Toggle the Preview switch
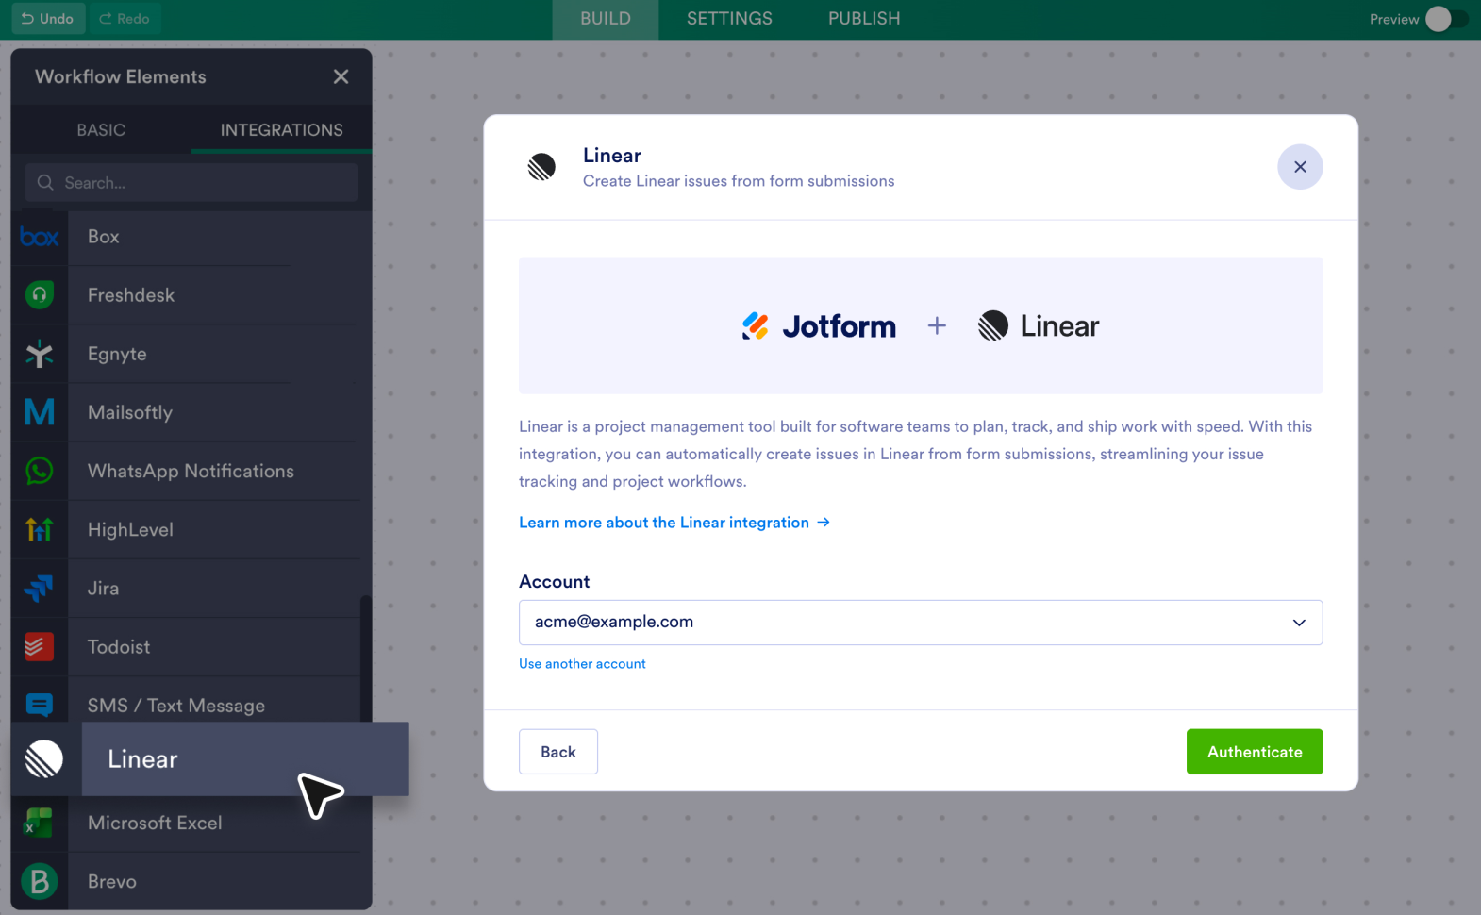This screenshot has height=915, width=1481. point(1445,19)
